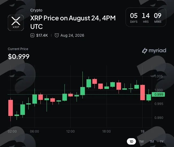Switch to the 1Y timeframe
This screenshot has height=147, width=174.
(x=162, y=142)
